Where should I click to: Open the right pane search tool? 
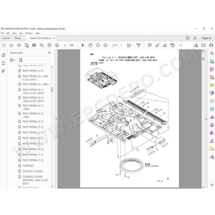click(212, 53)
